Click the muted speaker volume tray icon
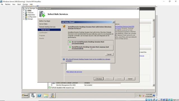The image size is (179, 101). 143,95
